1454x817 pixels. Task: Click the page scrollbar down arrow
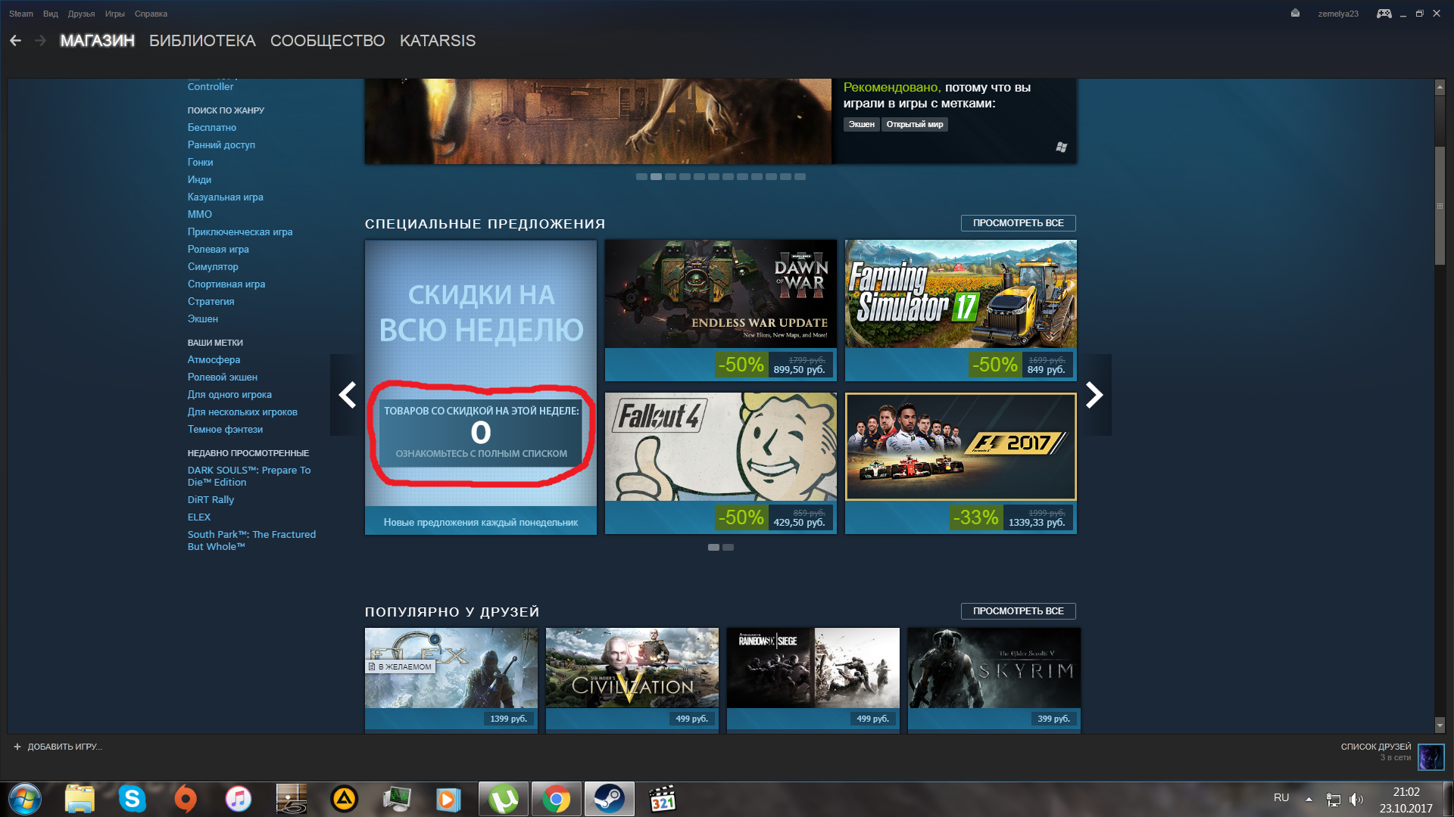(x=1440, y=725)
